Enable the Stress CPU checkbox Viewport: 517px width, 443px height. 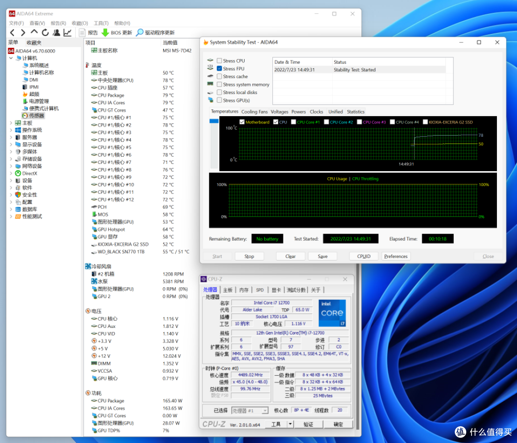219,61
